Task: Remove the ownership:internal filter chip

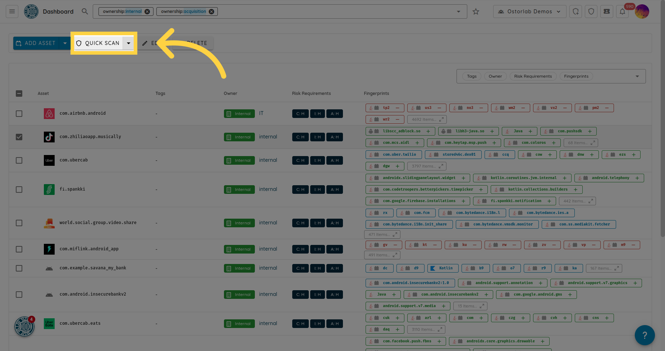Action: [x=147, y=12]
